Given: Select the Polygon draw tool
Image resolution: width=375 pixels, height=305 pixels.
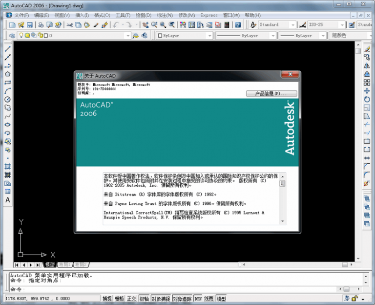Looking at the screenshot, I should [8, 74].
